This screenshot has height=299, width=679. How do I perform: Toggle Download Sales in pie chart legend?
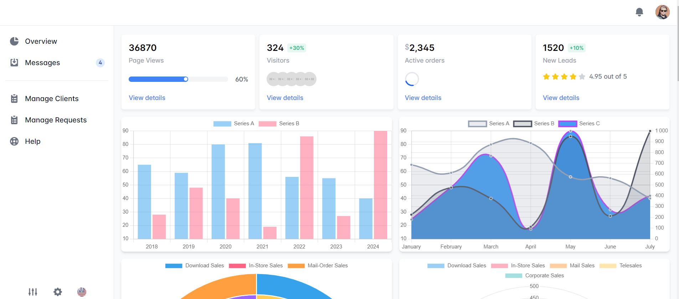[195, 266]
